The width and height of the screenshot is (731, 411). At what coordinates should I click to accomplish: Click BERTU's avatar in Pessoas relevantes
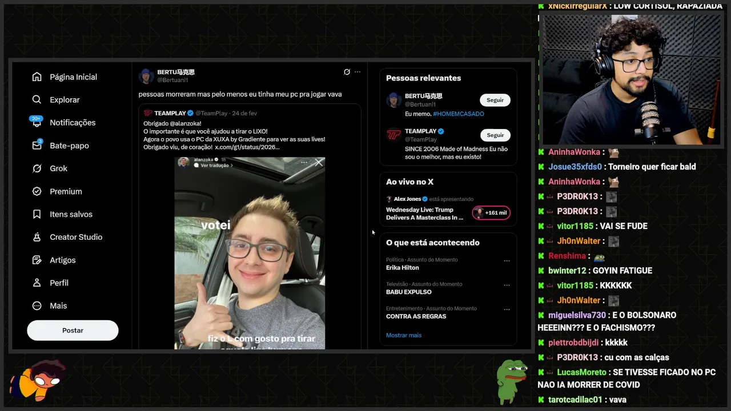394,100
